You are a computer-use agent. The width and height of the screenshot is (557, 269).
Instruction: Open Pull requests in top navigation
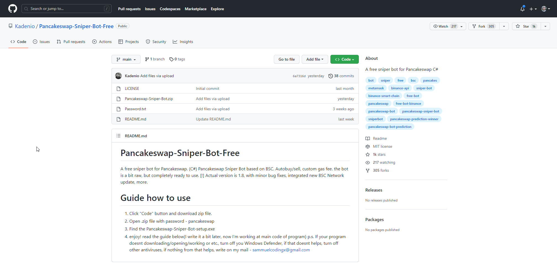(129, 9)
